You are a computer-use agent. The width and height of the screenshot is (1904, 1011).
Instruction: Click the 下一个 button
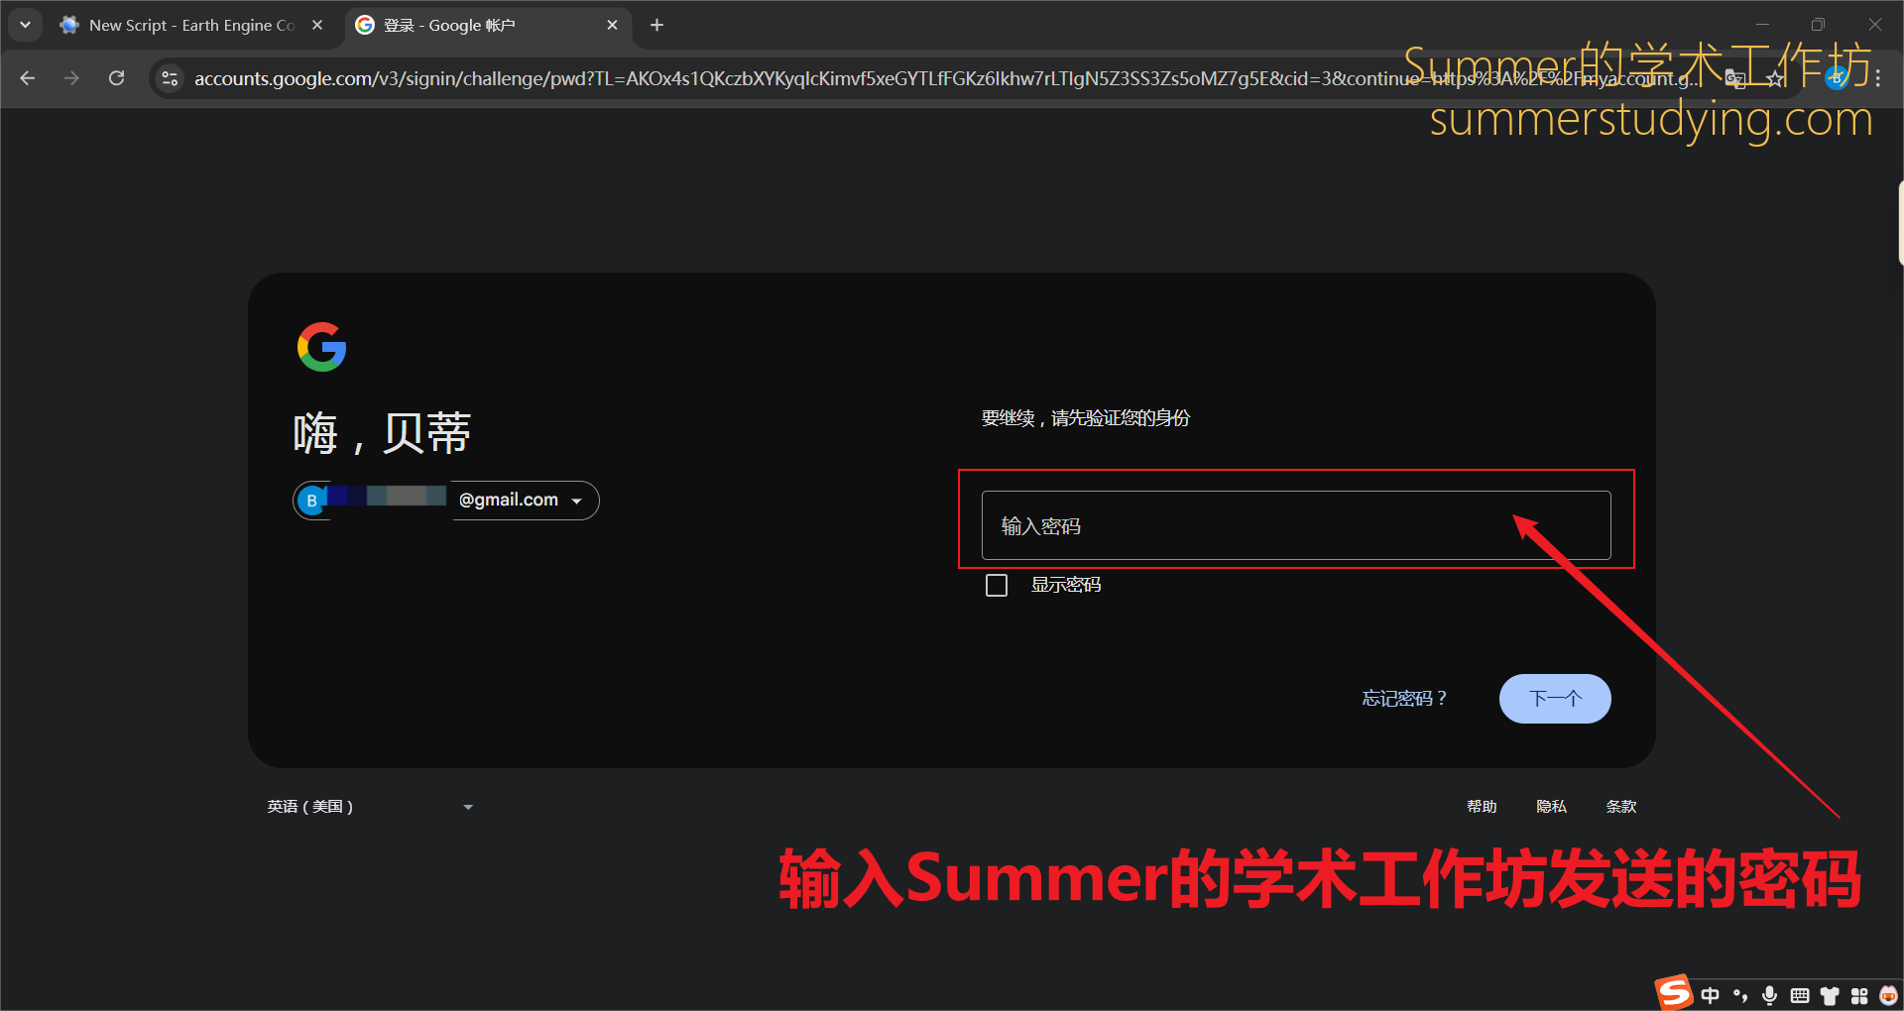[x=1555, y=699]
